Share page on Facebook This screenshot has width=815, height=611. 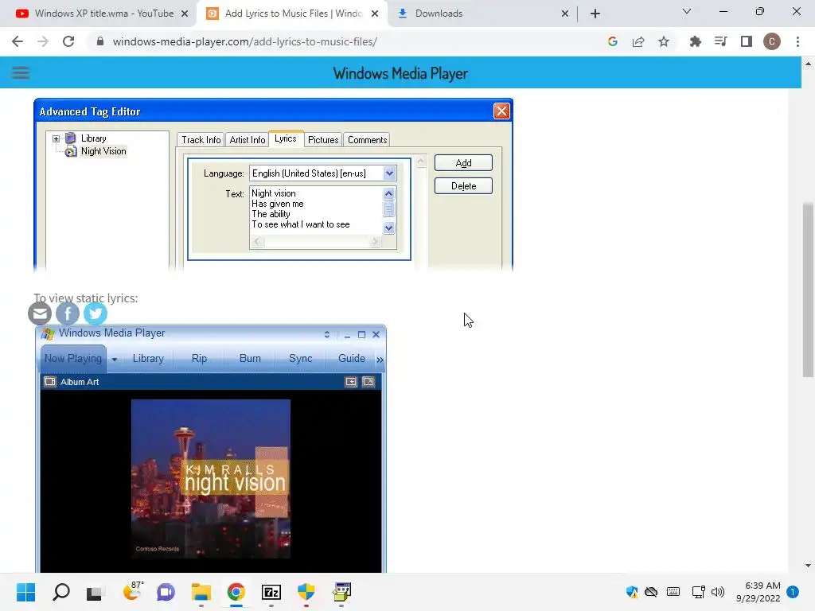point(68,313)
